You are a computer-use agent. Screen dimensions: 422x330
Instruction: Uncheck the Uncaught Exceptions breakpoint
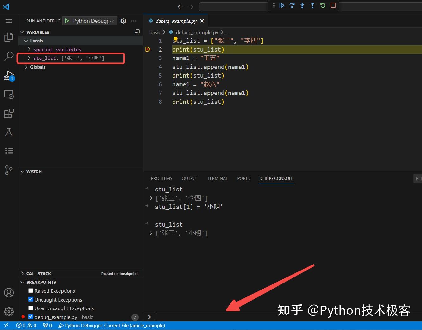pyautogui.click(x=31, y=299)
